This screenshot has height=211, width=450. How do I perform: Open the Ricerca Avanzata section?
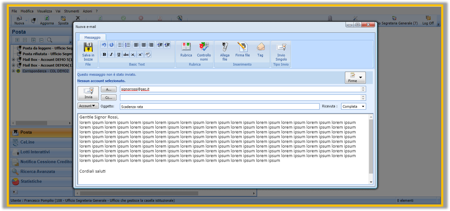(x=42, y=172)
